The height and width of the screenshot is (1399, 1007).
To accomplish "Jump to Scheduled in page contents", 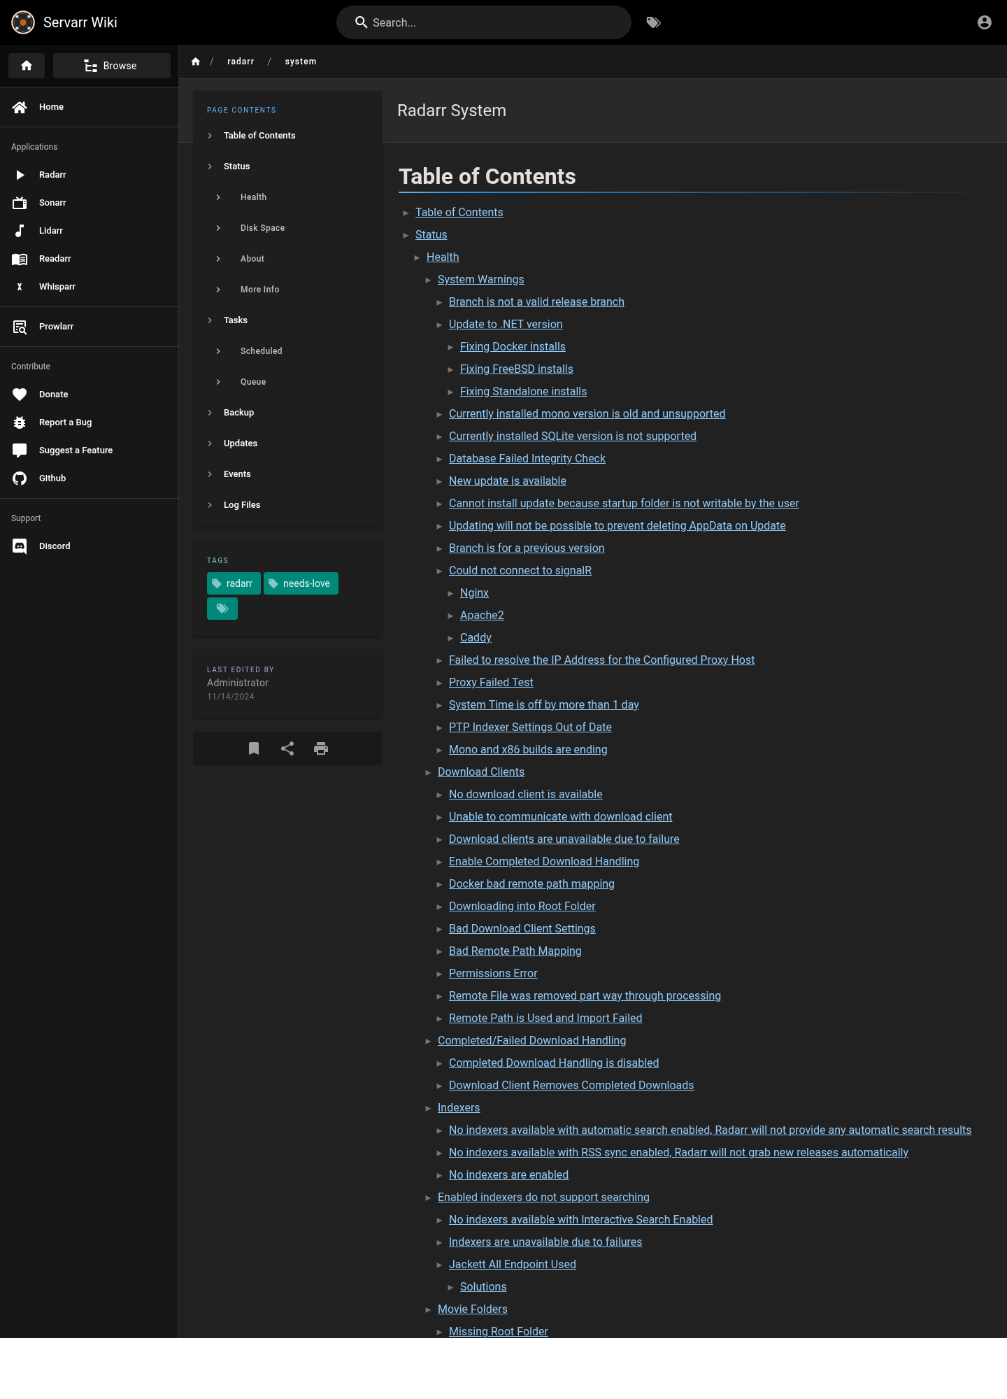I will (x=287, y=351).
